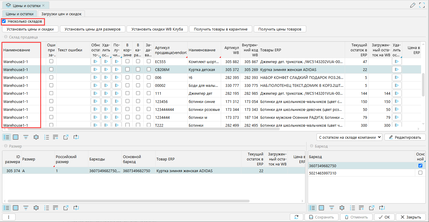Click the Склад продавца grid horizontal scrollbar
429x222 pixels.
[143, 129]
